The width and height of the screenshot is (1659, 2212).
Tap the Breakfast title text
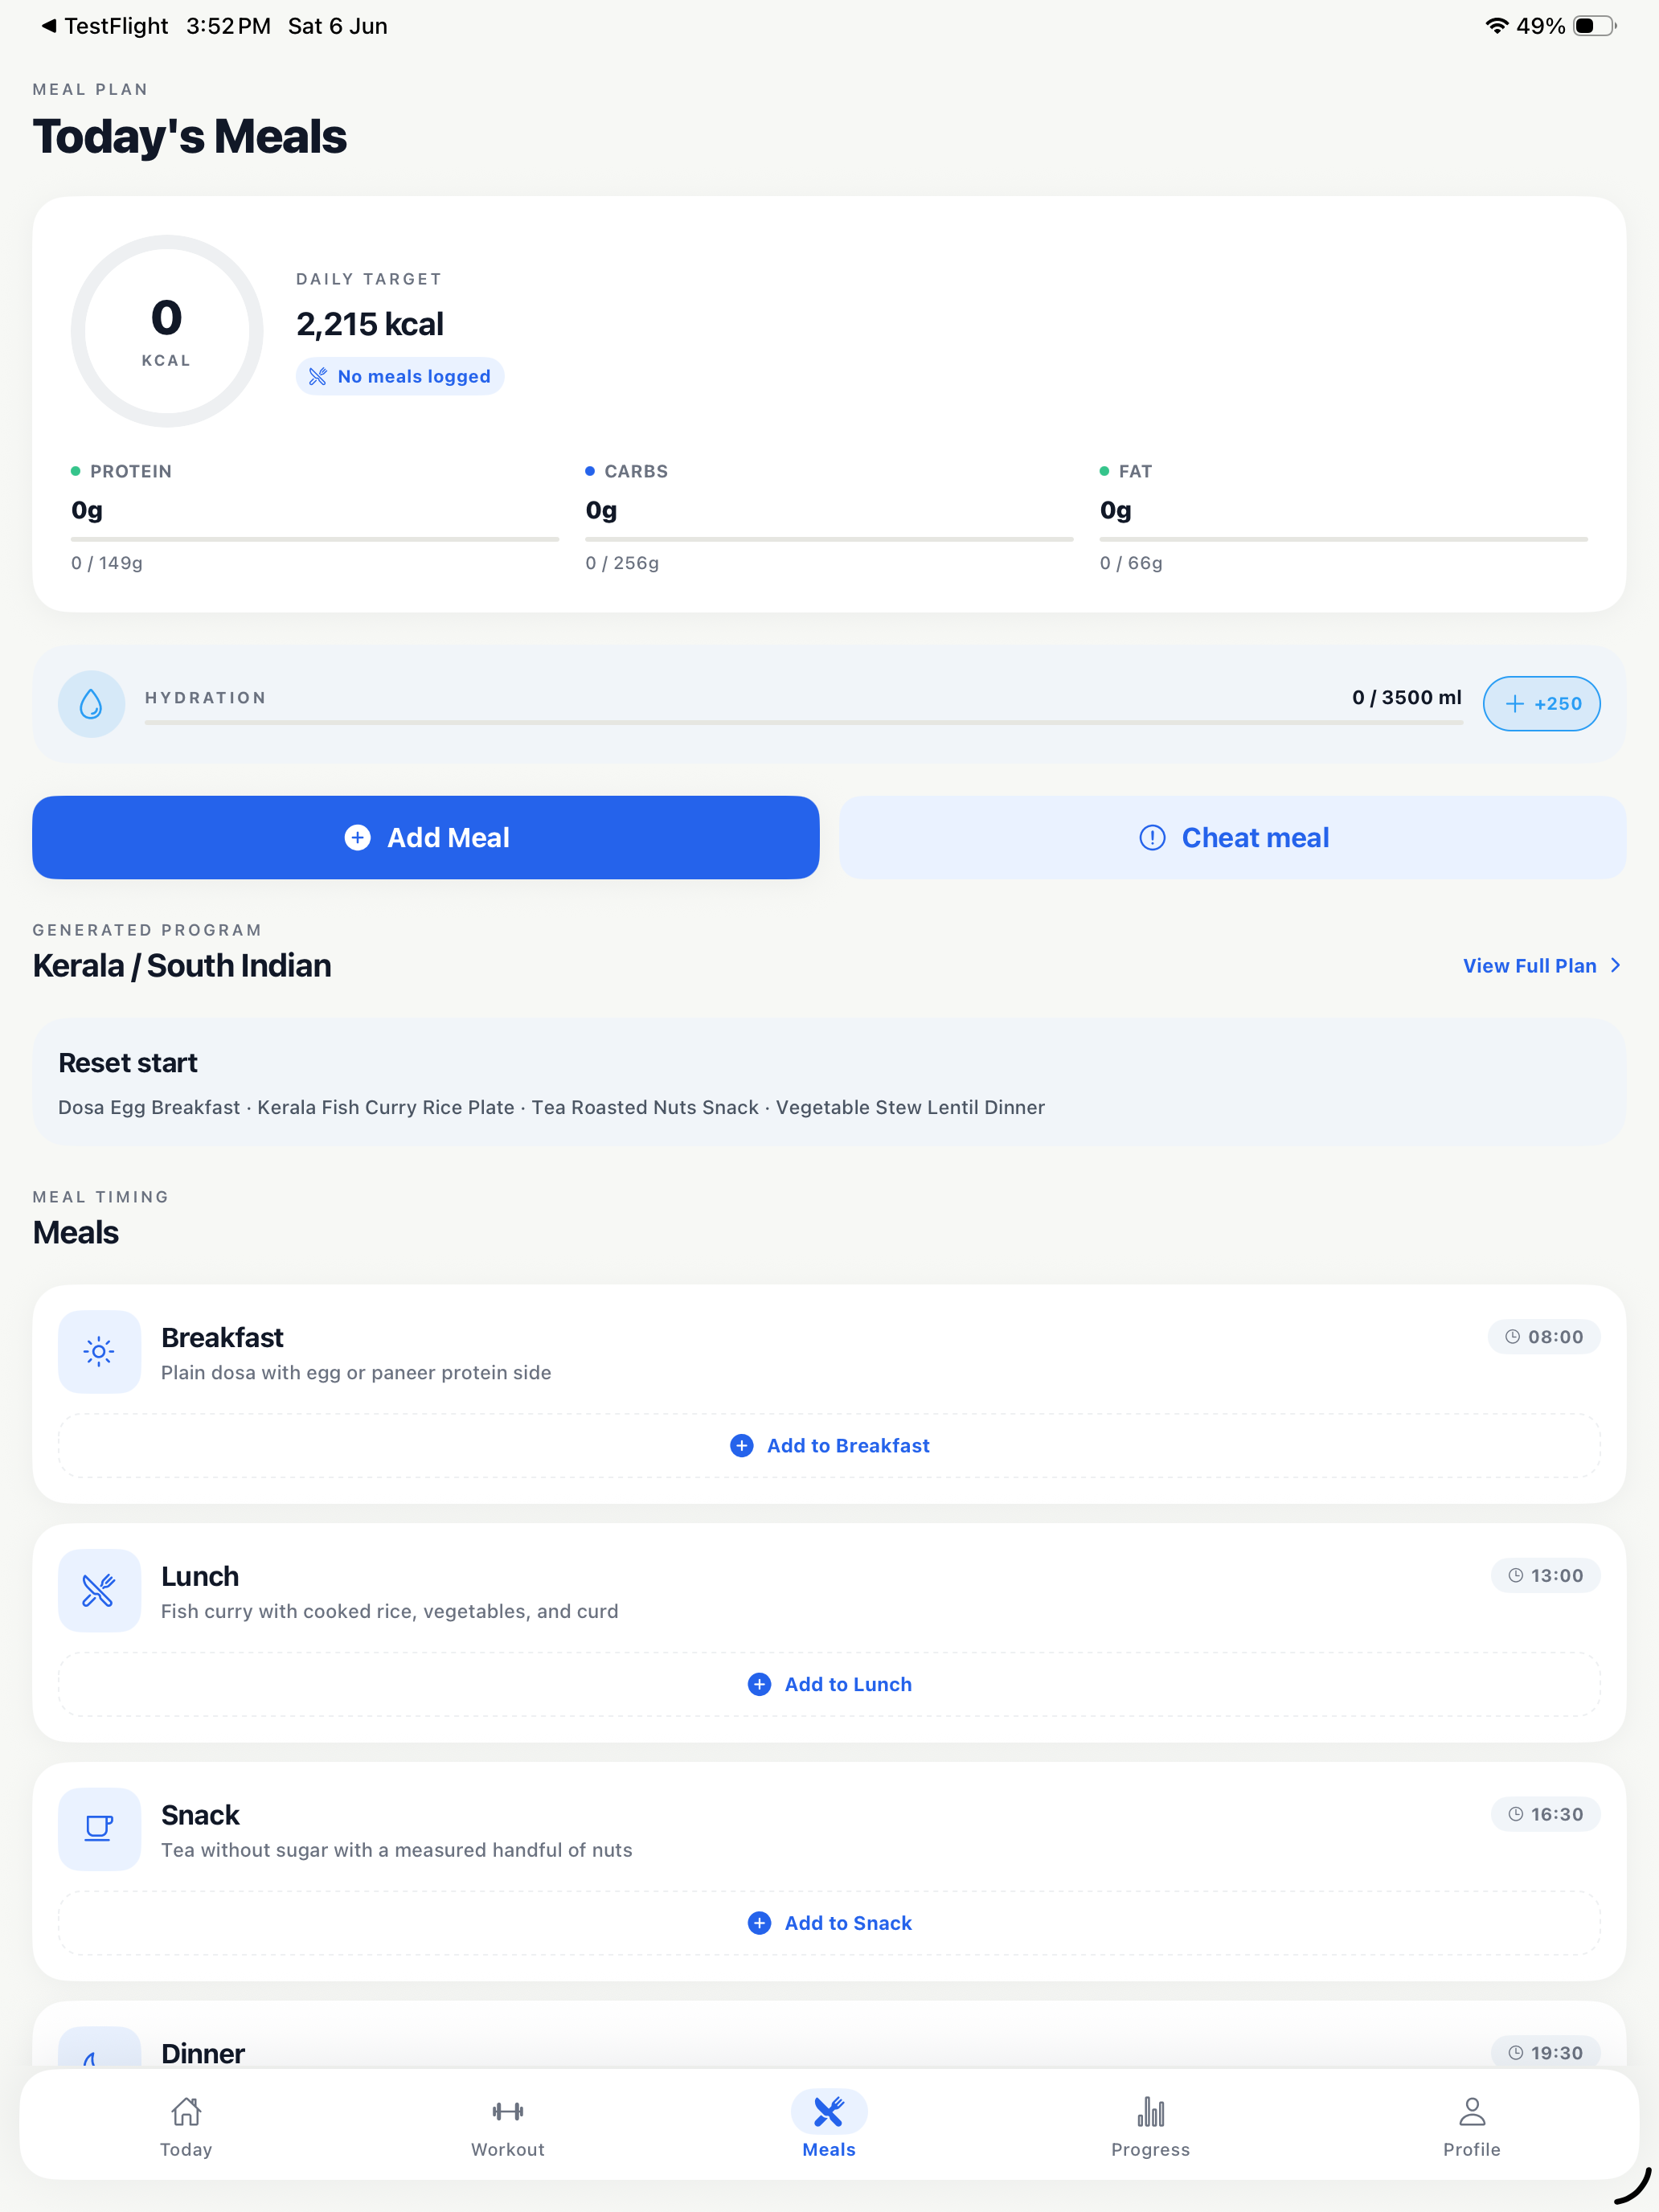(x=222, y=1338)
